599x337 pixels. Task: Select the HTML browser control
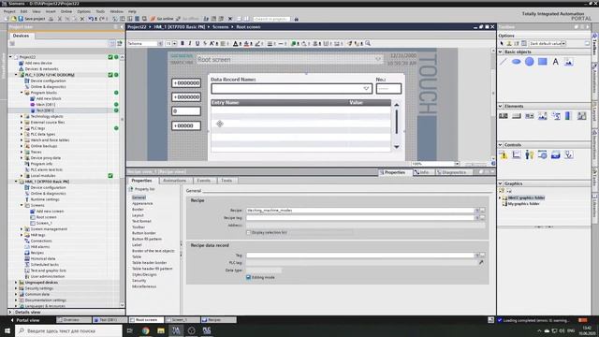click(x=543, y=154)
